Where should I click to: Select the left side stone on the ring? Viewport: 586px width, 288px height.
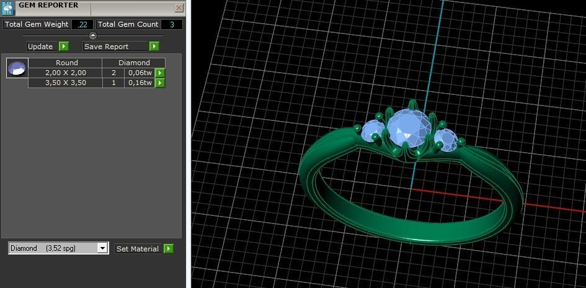pyautogui.click(x=373, y=132)
